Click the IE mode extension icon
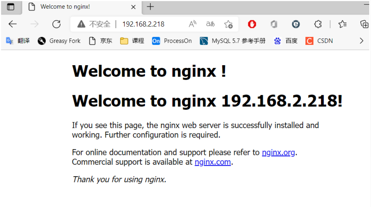The height and width of the screenshot is (207, 371). 296,24
